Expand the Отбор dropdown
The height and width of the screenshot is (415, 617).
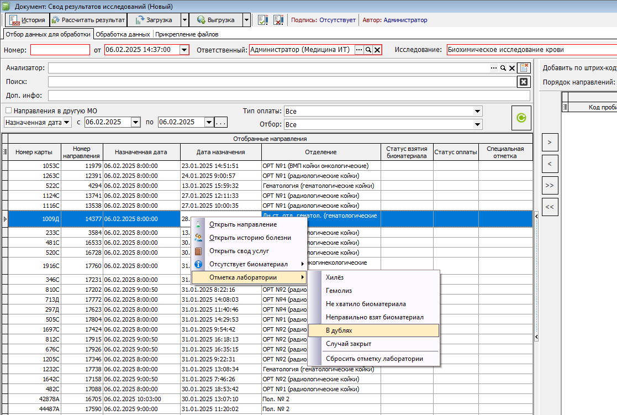point(478,124)
